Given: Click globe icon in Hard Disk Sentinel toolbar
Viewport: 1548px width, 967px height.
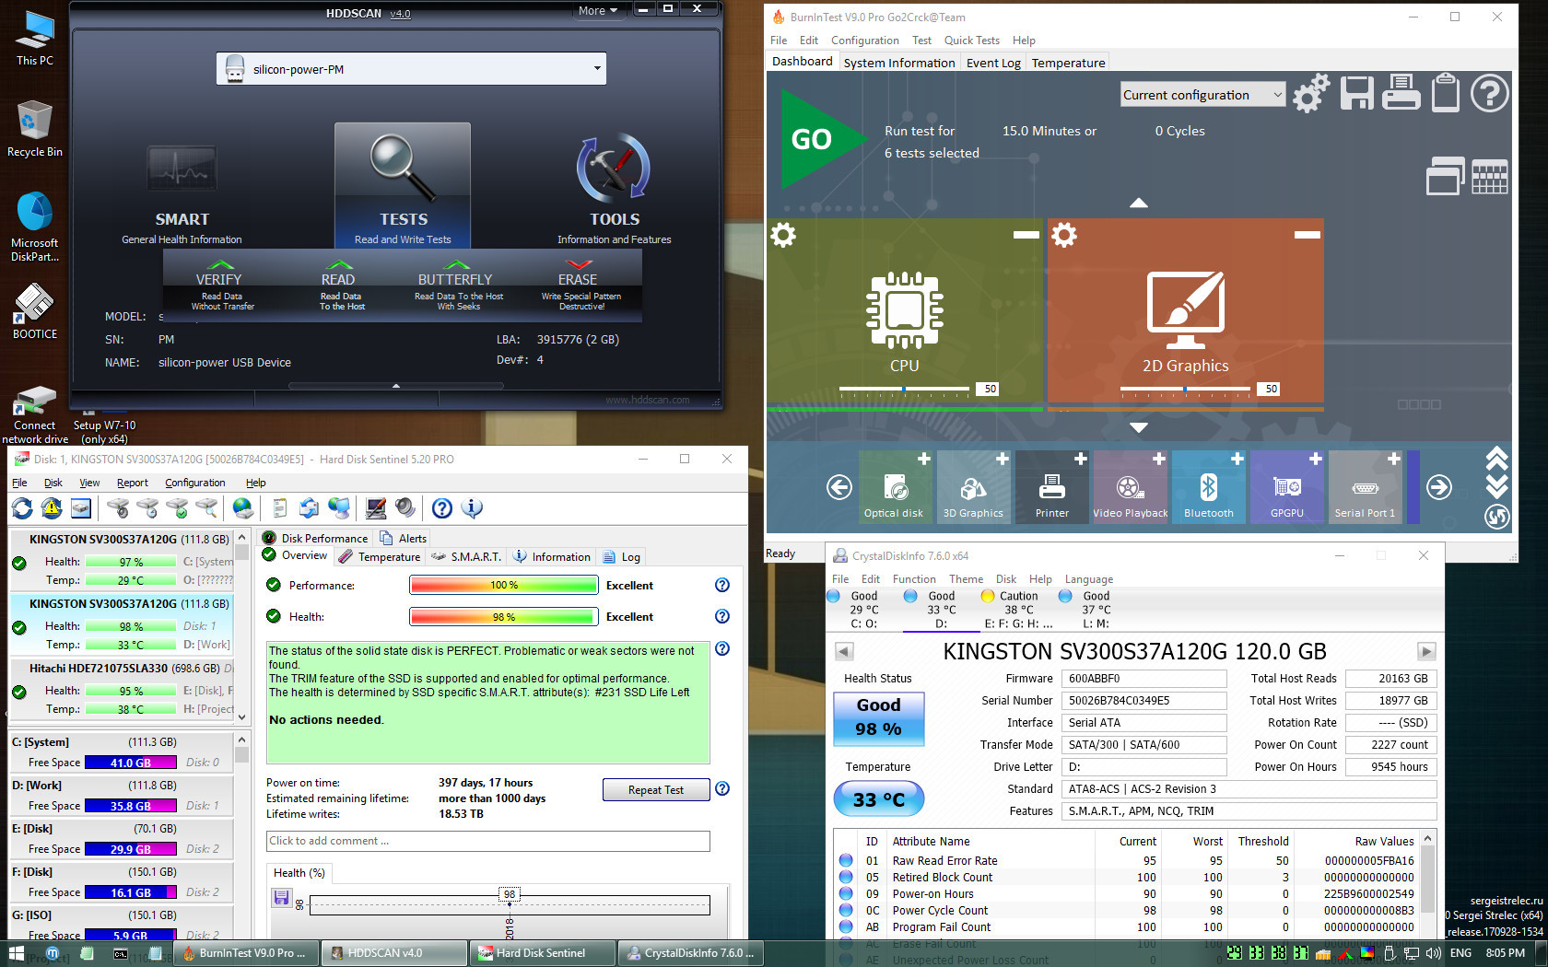Looking at the screenshot, I should 243,507.
